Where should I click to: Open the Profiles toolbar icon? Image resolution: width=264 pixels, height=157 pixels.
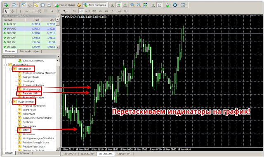click(14, 5)
